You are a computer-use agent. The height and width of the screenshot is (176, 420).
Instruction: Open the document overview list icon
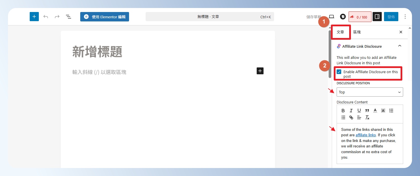(69, 17)
